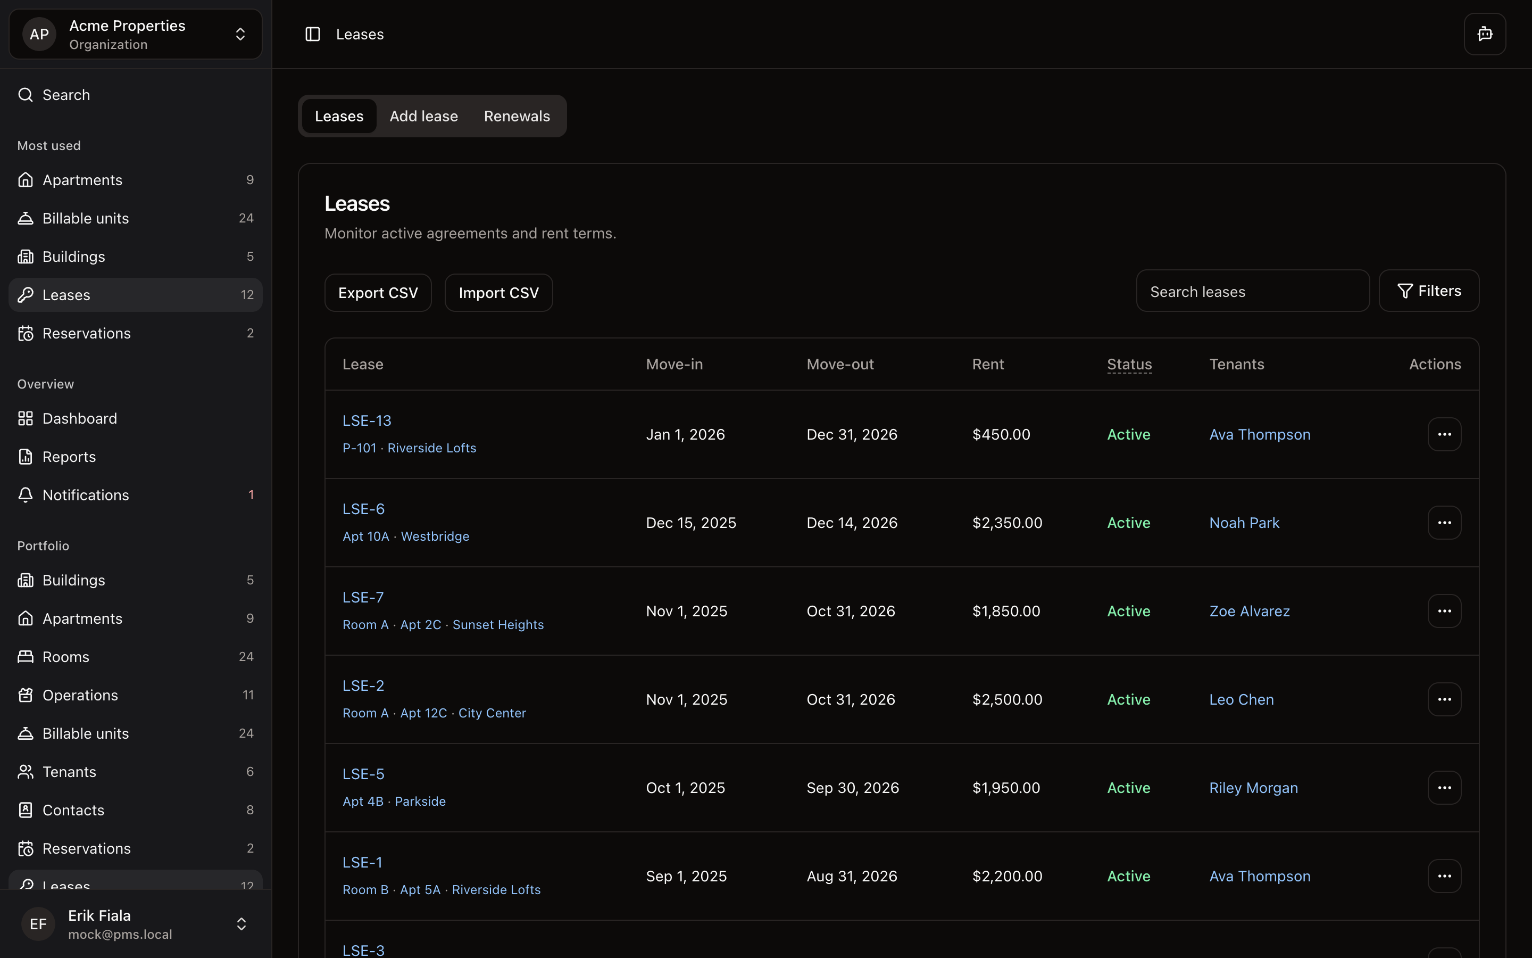Switch to the Renewals tab

517,116
